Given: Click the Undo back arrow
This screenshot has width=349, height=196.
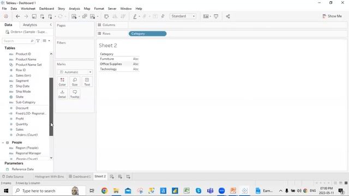Looking at the screenshot, I should coord(18,16).
